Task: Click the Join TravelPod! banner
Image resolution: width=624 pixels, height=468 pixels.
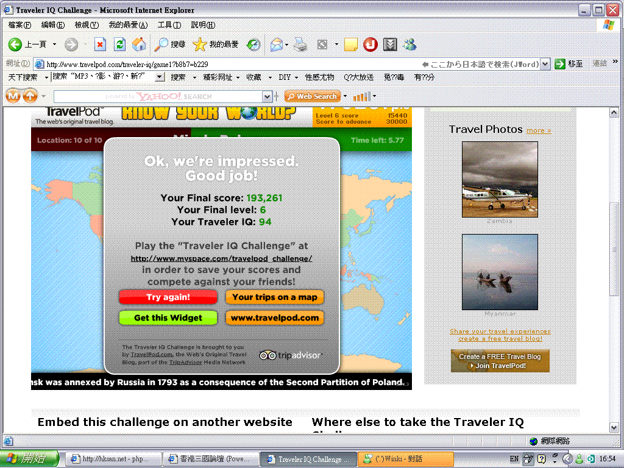Action: coord(500,361)
